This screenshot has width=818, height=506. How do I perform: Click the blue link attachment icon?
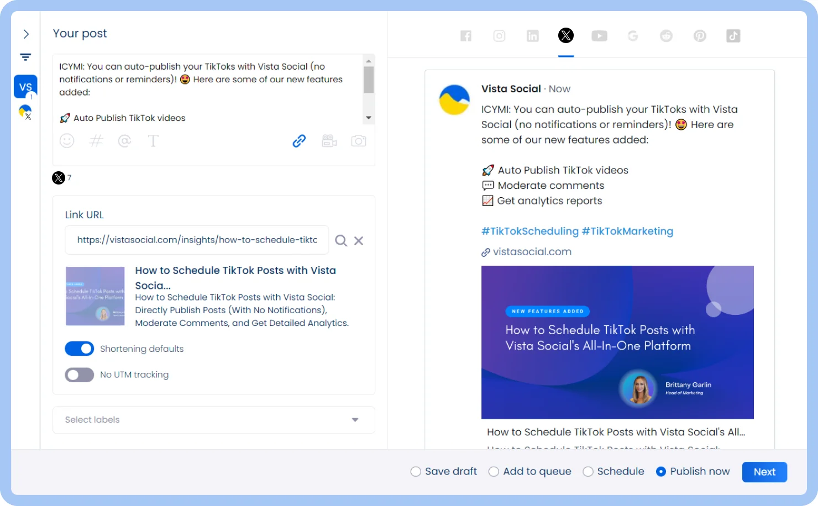(x=299, y=141)
